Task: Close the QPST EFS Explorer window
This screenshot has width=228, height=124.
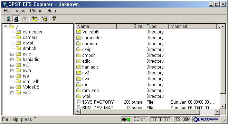Action: 223,4
